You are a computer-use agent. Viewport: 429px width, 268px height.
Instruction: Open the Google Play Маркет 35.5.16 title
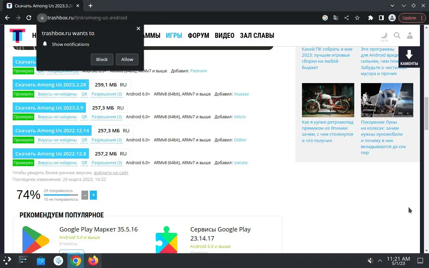click(x=99, y=229)
